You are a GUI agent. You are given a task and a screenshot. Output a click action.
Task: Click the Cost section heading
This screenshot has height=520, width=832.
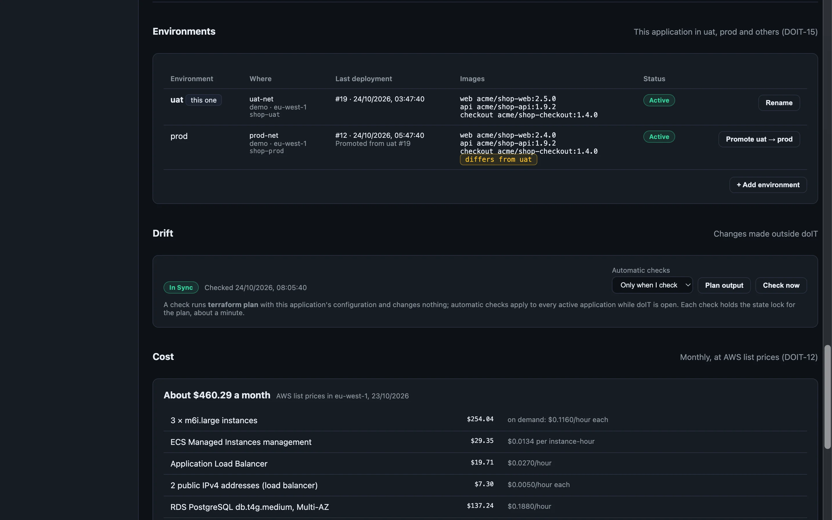click(x=163, y=357)
